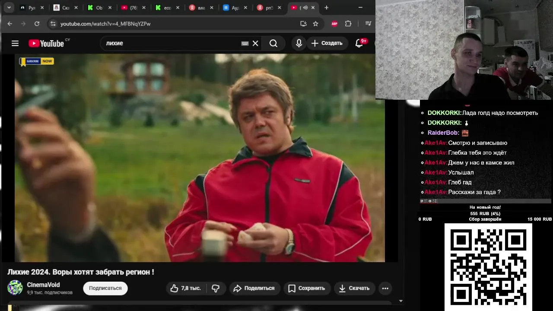Open the ABP extension icon
The height and width of the screenshot is (311, 553).
pos(334,24)
